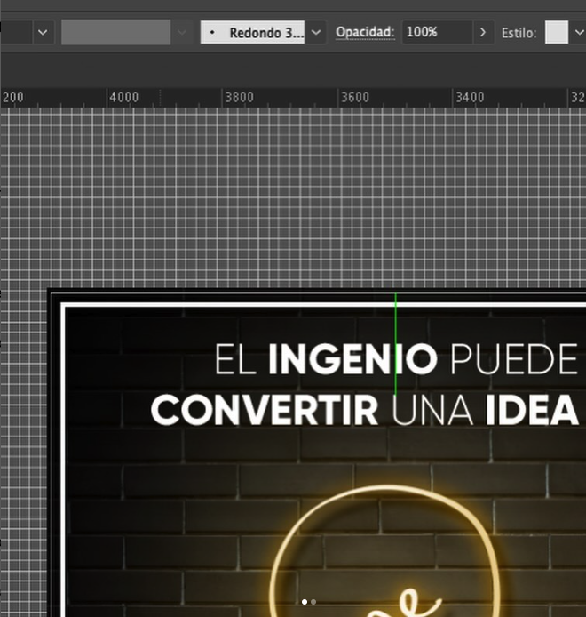Click into the 100% opacity field
The image size is (586, 617).
pyautogui.click(x=433, y=33)
